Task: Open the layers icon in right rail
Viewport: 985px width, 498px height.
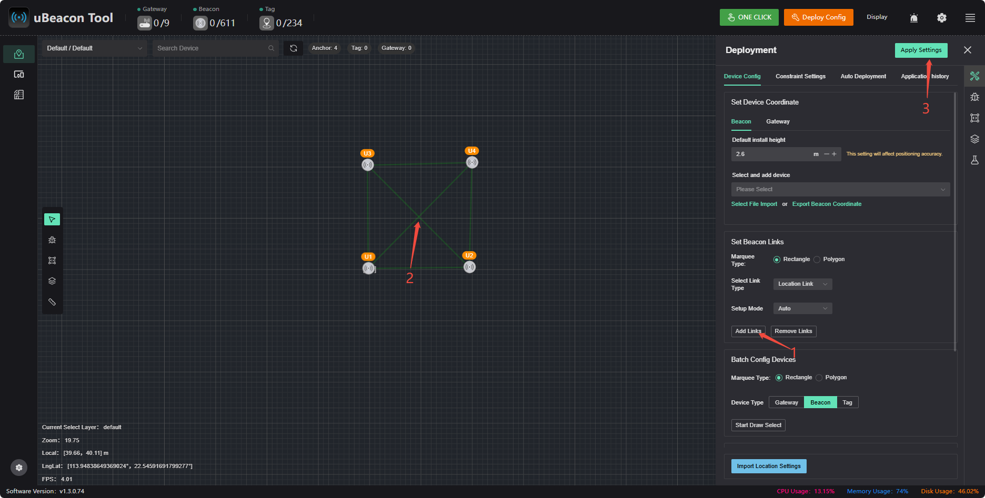Action: (x=974, y=139)
